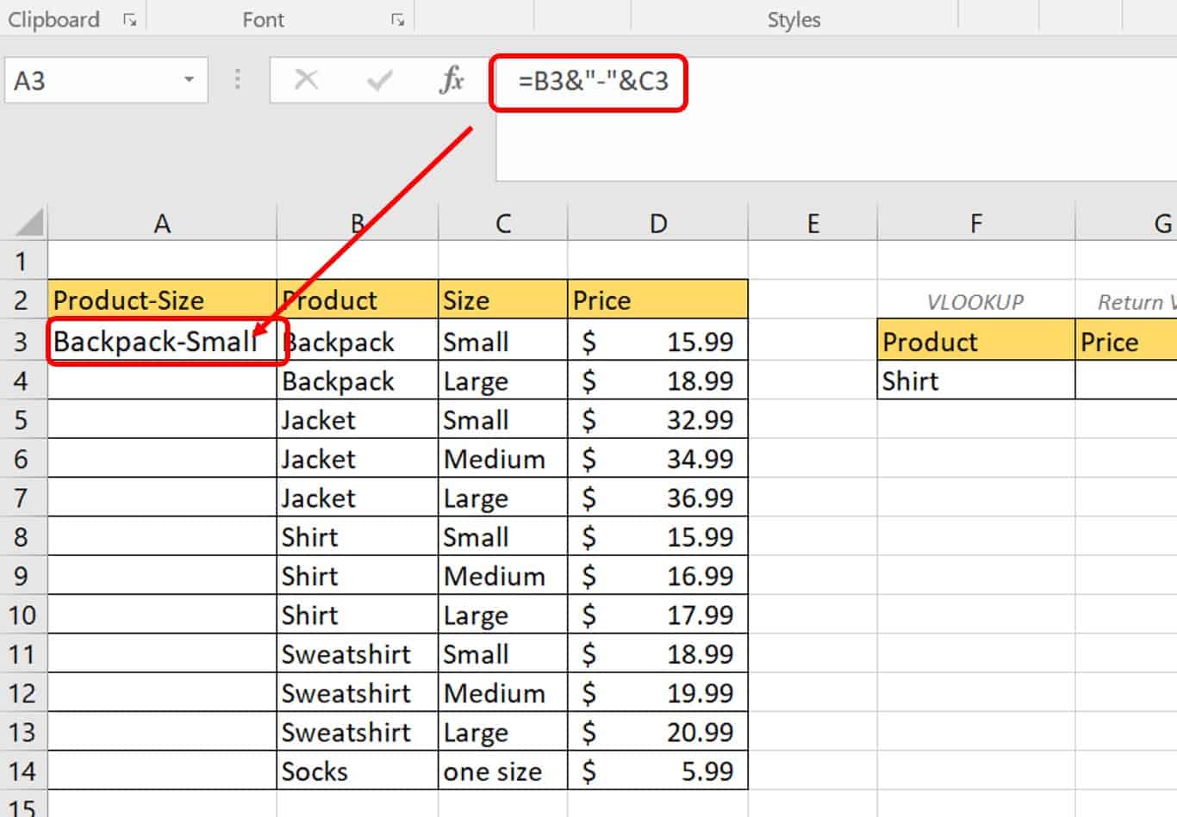Select cell A3 containing Backpack-Small
Viewport: 1177px width, 817px height.
pyautogui.click(x=162, y=342)
